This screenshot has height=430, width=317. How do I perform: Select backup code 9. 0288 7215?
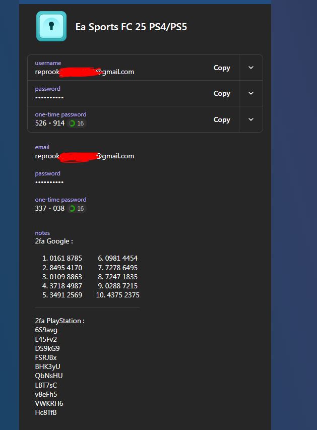tap(117, 286)
